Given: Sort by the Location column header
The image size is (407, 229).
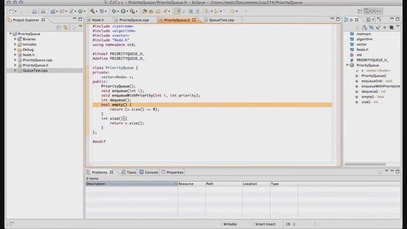Looking at the screenshot, I should coord(256,184).
